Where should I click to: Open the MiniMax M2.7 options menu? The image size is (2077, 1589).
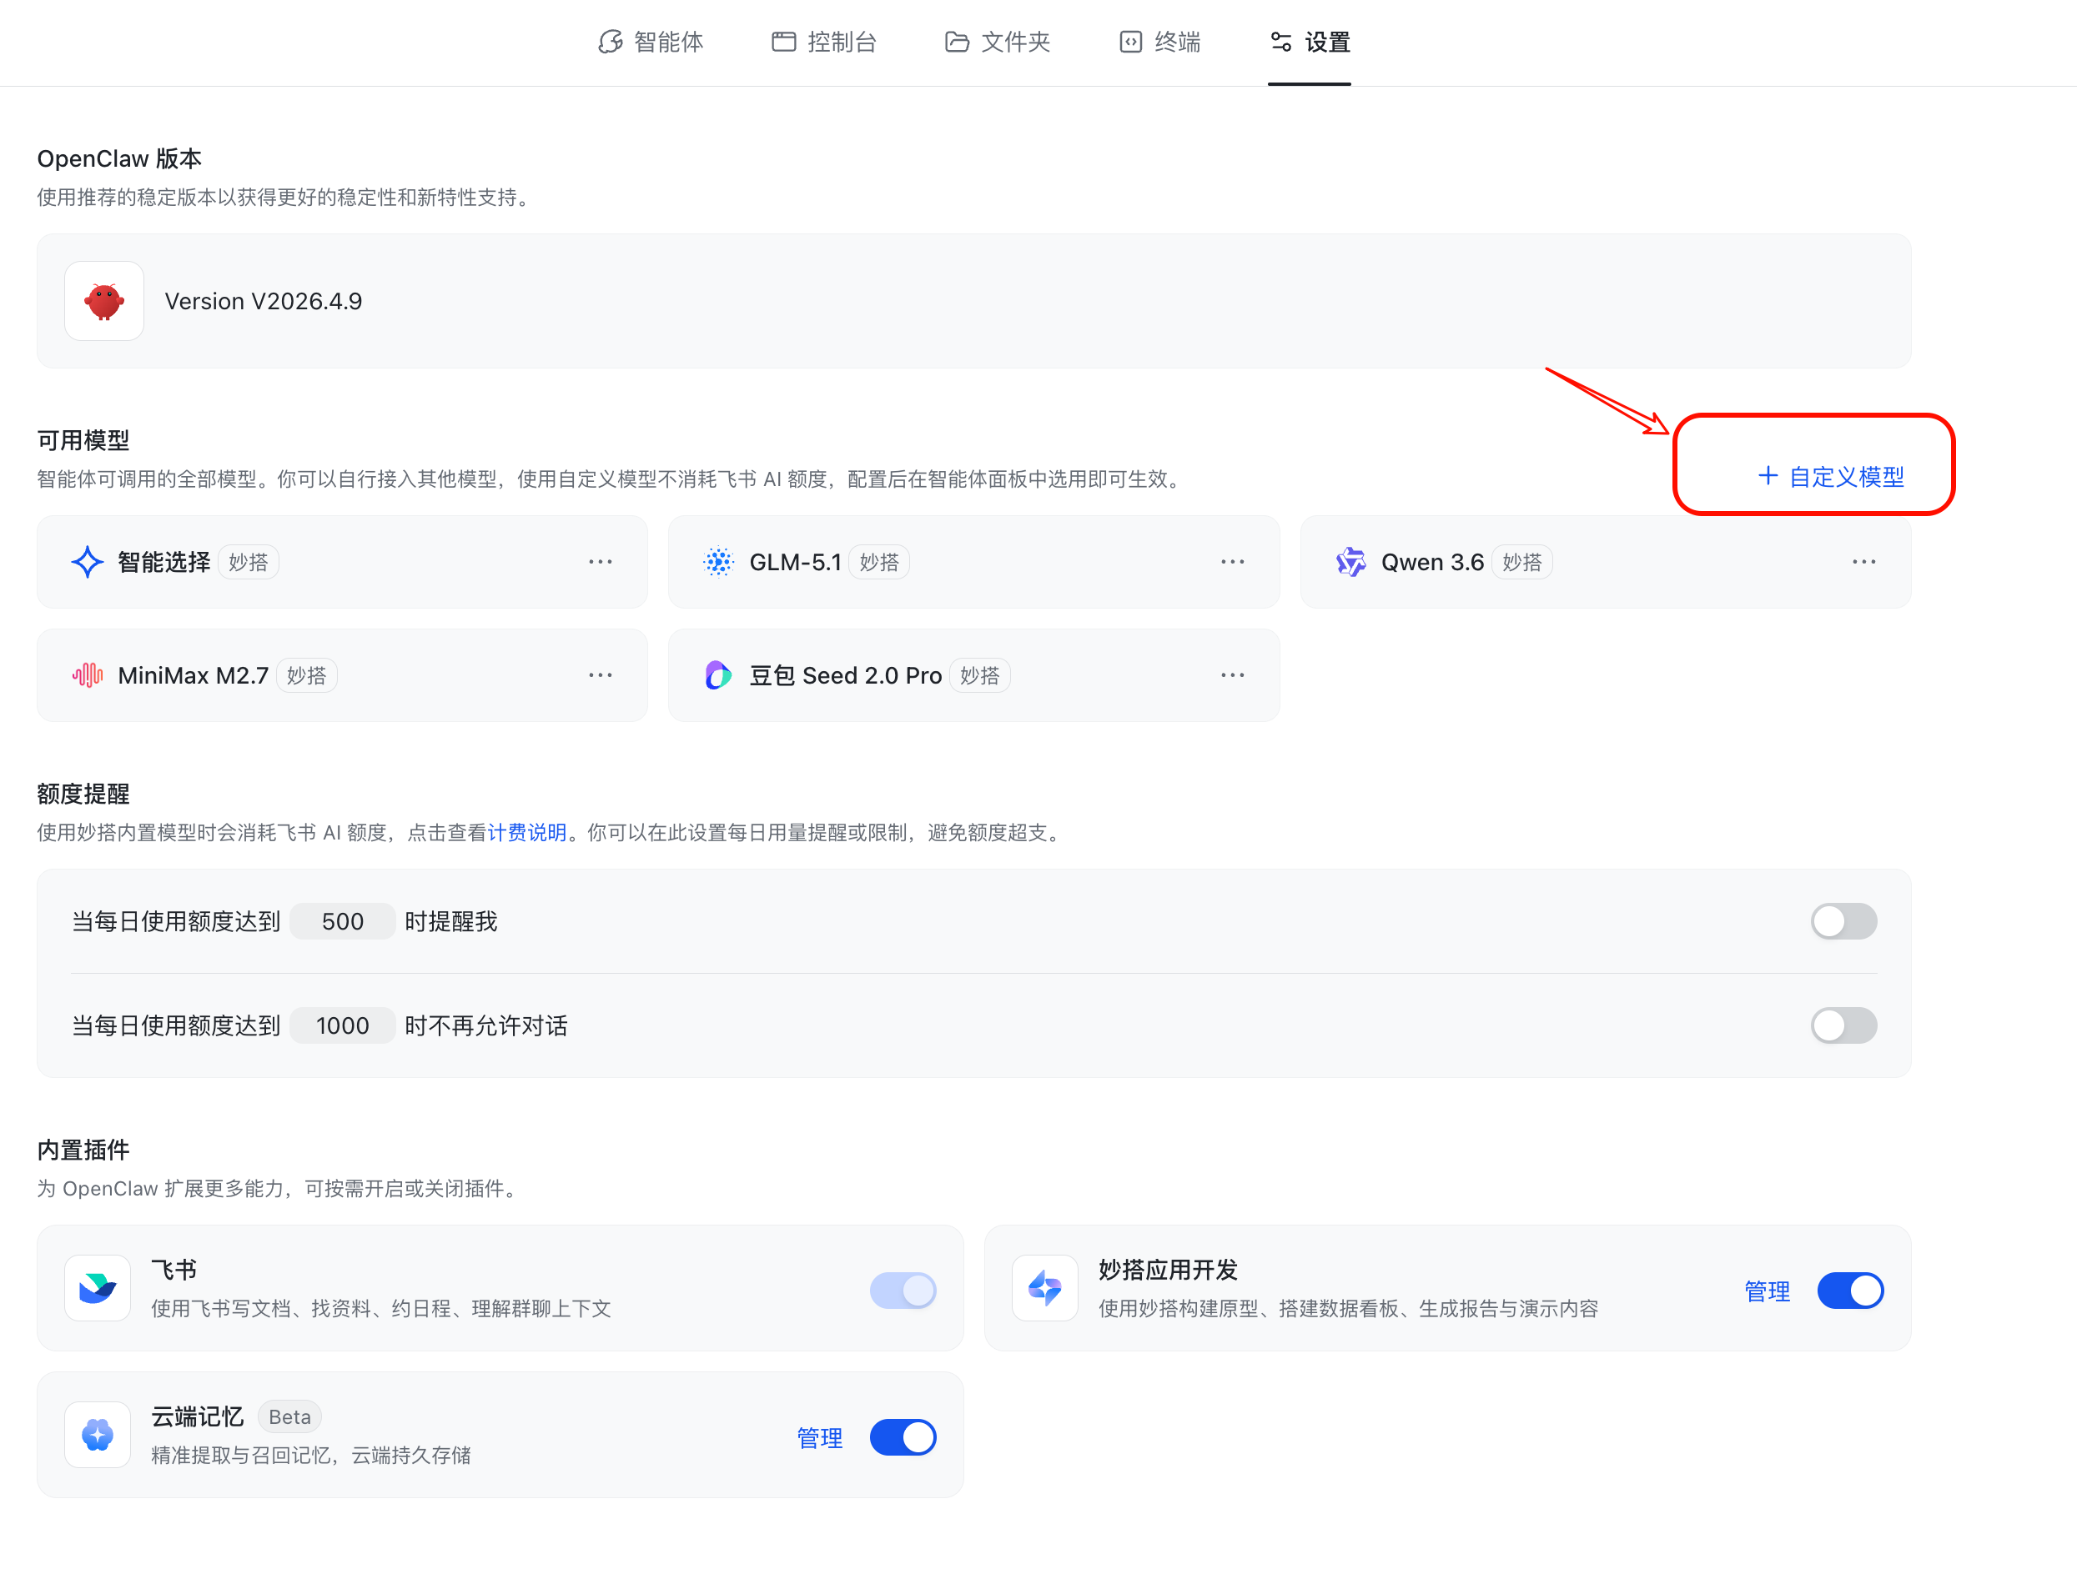pyautogui.click(x=601, y=674)
